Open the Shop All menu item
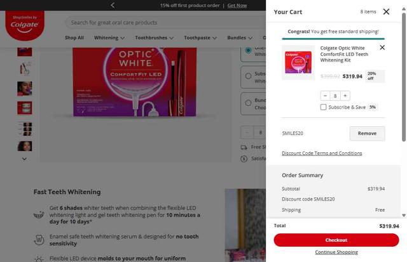407x262 pixels. 74,38
